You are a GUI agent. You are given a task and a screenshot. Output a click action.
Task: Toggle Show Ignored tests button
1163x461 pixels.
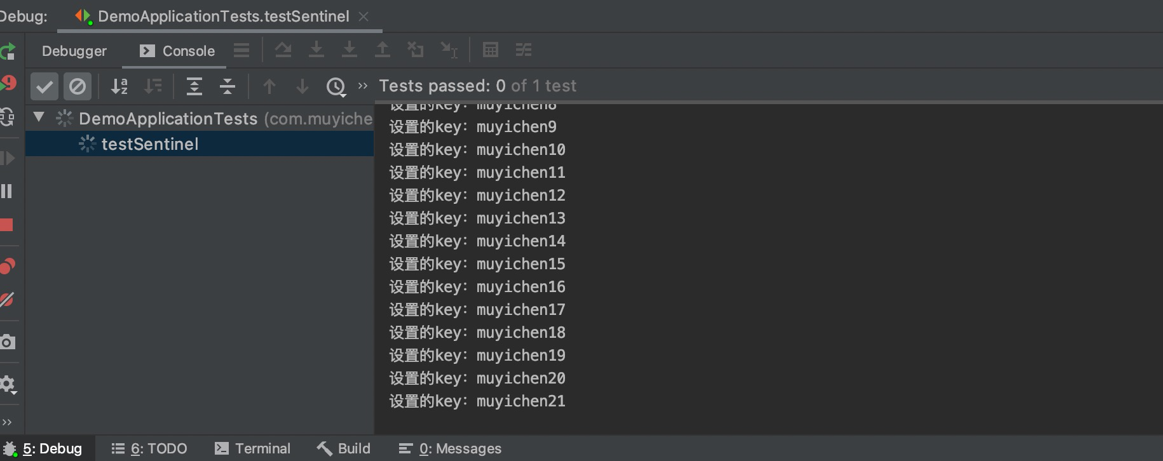click(x=78, y=86)
